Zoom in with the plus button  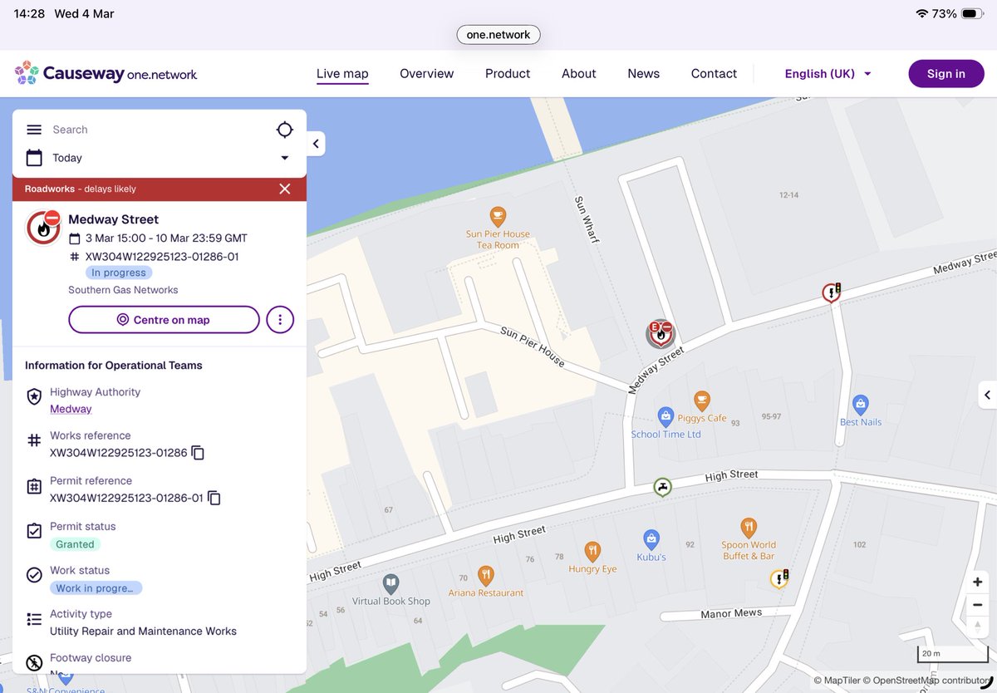[978, 582]
